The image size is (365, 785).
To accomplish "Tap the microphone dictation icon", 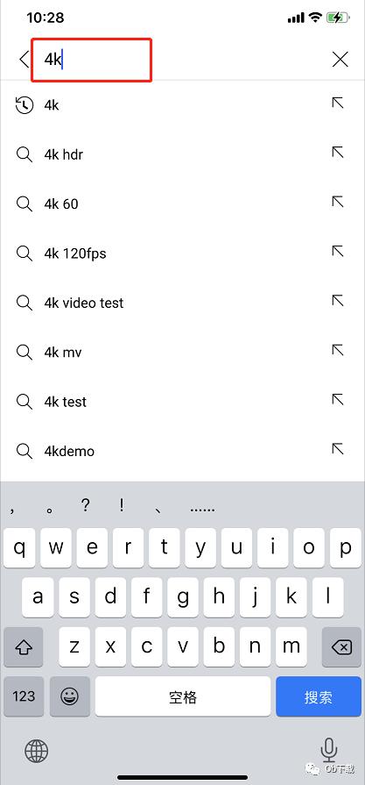I will pyautogui.click(x=328, y=749).
